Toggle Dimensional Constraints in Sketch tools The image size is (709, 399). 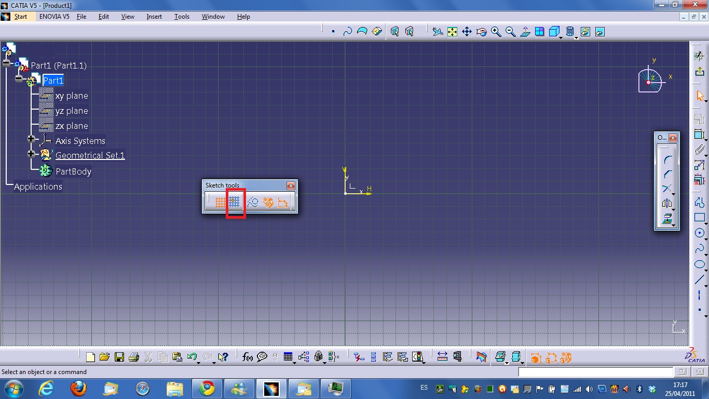pos(283,202)
